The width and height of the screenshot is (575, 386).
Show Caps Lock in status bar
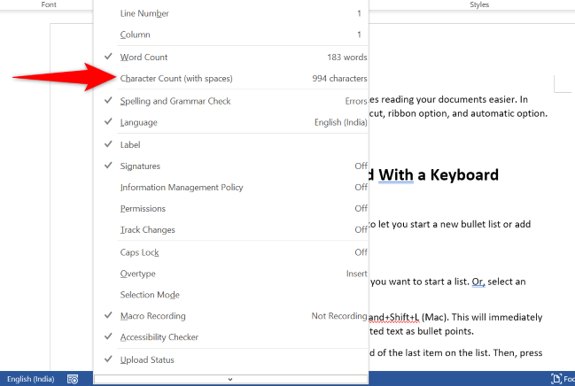click(x=140, y=252)
